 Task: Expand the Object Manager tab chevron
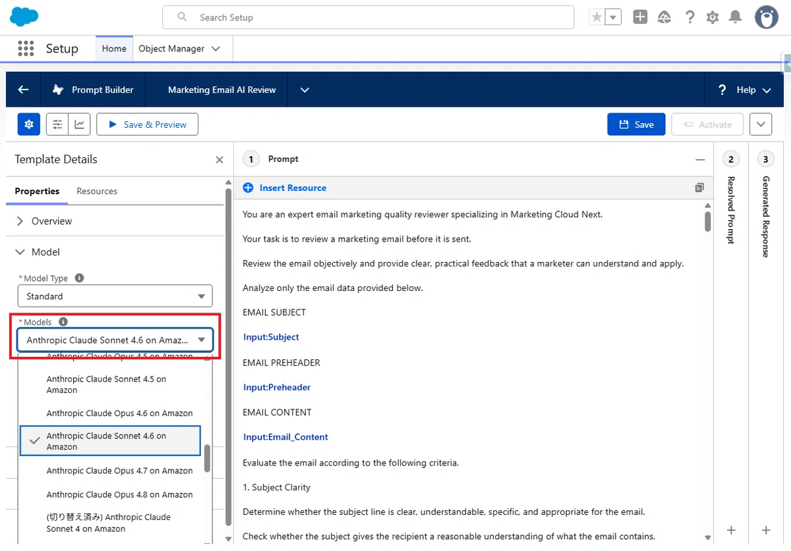tap(216, 49)
